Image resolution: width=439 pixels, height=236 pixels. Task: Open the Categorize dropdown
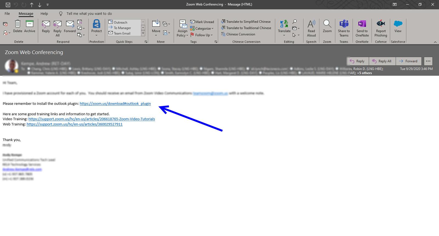(202, 28)
